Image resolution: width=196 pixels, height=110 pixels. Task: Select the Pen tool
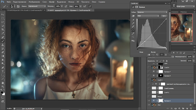tap(3, 68)
